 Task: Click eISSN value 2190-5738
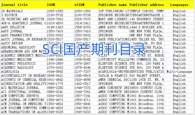click(86, 15)
